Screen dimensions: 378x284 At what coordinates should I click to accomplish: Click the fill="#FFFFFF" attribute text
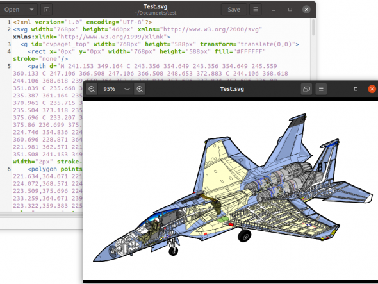(240, 51)
